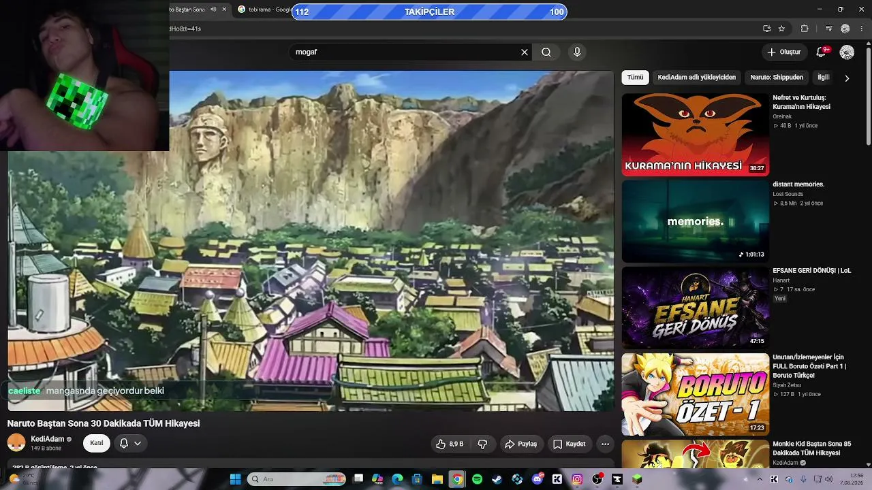This screenshot has height=490, width=872.
Task: Open Discord from taskbar
Action: 538,479
